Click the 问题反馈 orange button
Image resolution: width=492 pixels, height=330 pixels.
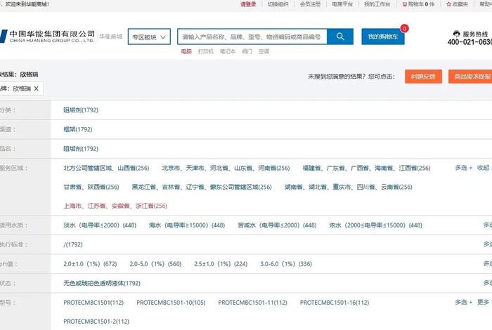(x=423, y=77)
